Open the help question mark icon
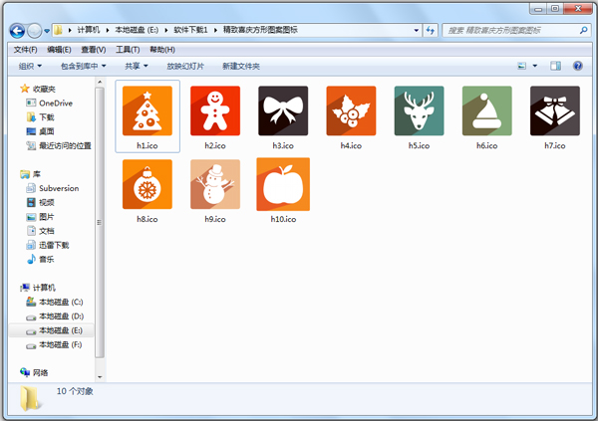 (578, 67)
